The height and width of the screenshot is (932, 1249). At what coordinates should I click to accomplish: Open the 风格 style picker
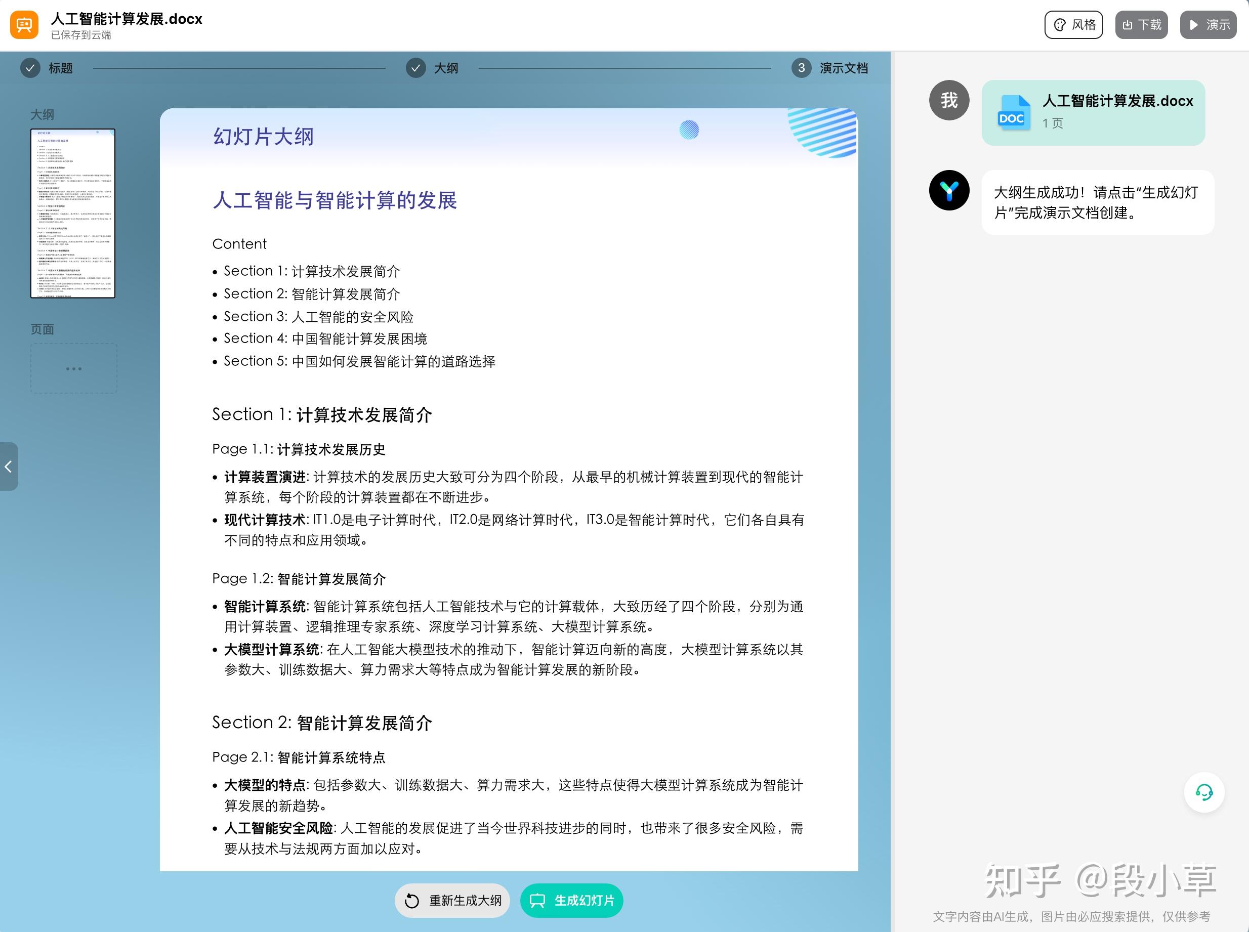click(1073, 25)
